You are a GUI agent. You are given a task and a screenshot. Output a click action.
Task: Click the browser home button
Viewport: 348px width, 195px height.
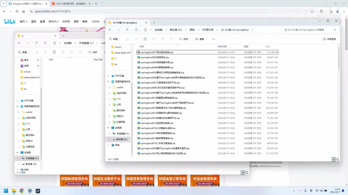(x=24, y=11)
